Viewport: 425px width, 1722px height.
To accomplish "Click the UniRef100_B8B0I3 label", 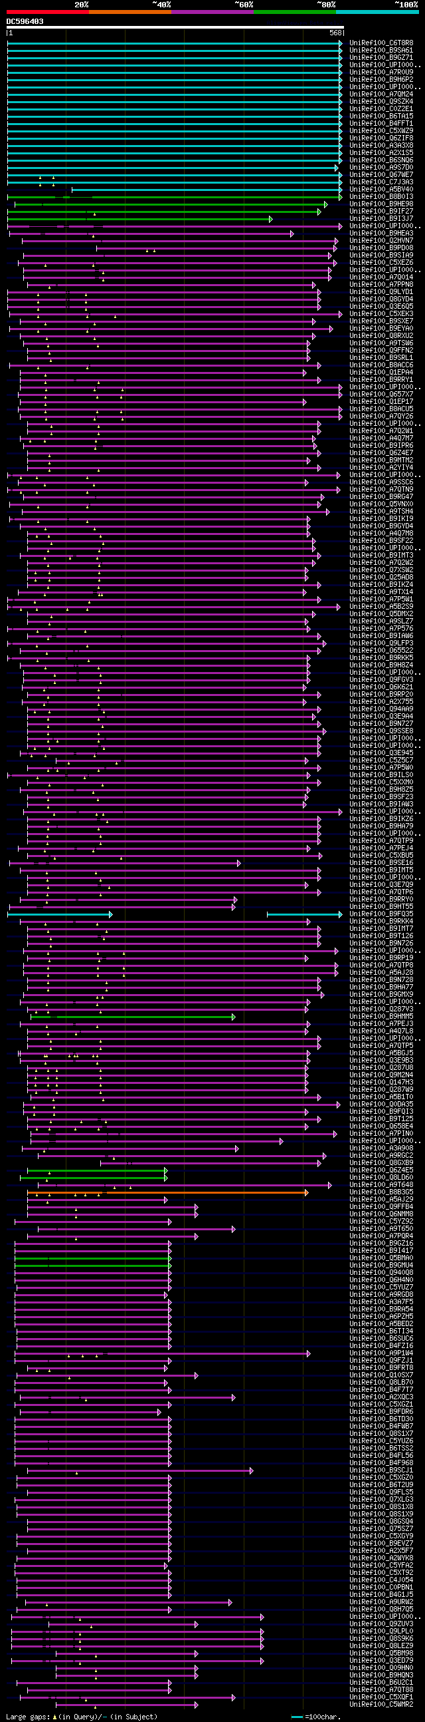I will click(381, 197).
